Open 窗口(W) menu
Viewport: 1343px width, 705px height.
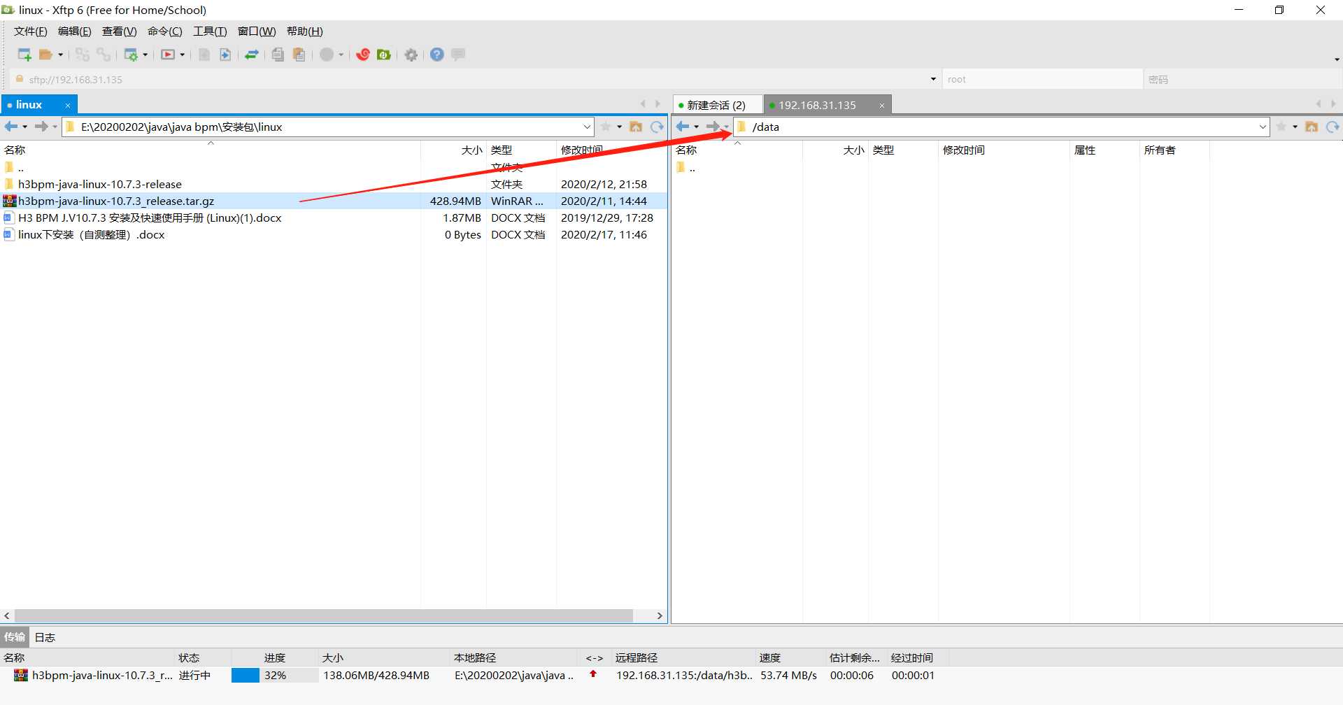pyautogui.click(x=257, y=31)
